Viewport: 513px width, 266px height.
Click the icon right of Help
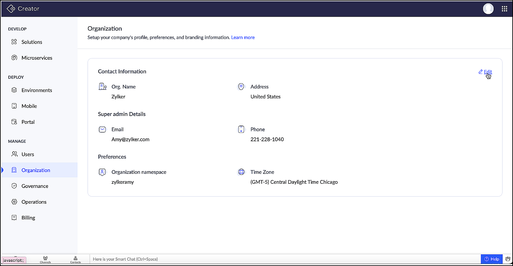[x=508, y=259]
